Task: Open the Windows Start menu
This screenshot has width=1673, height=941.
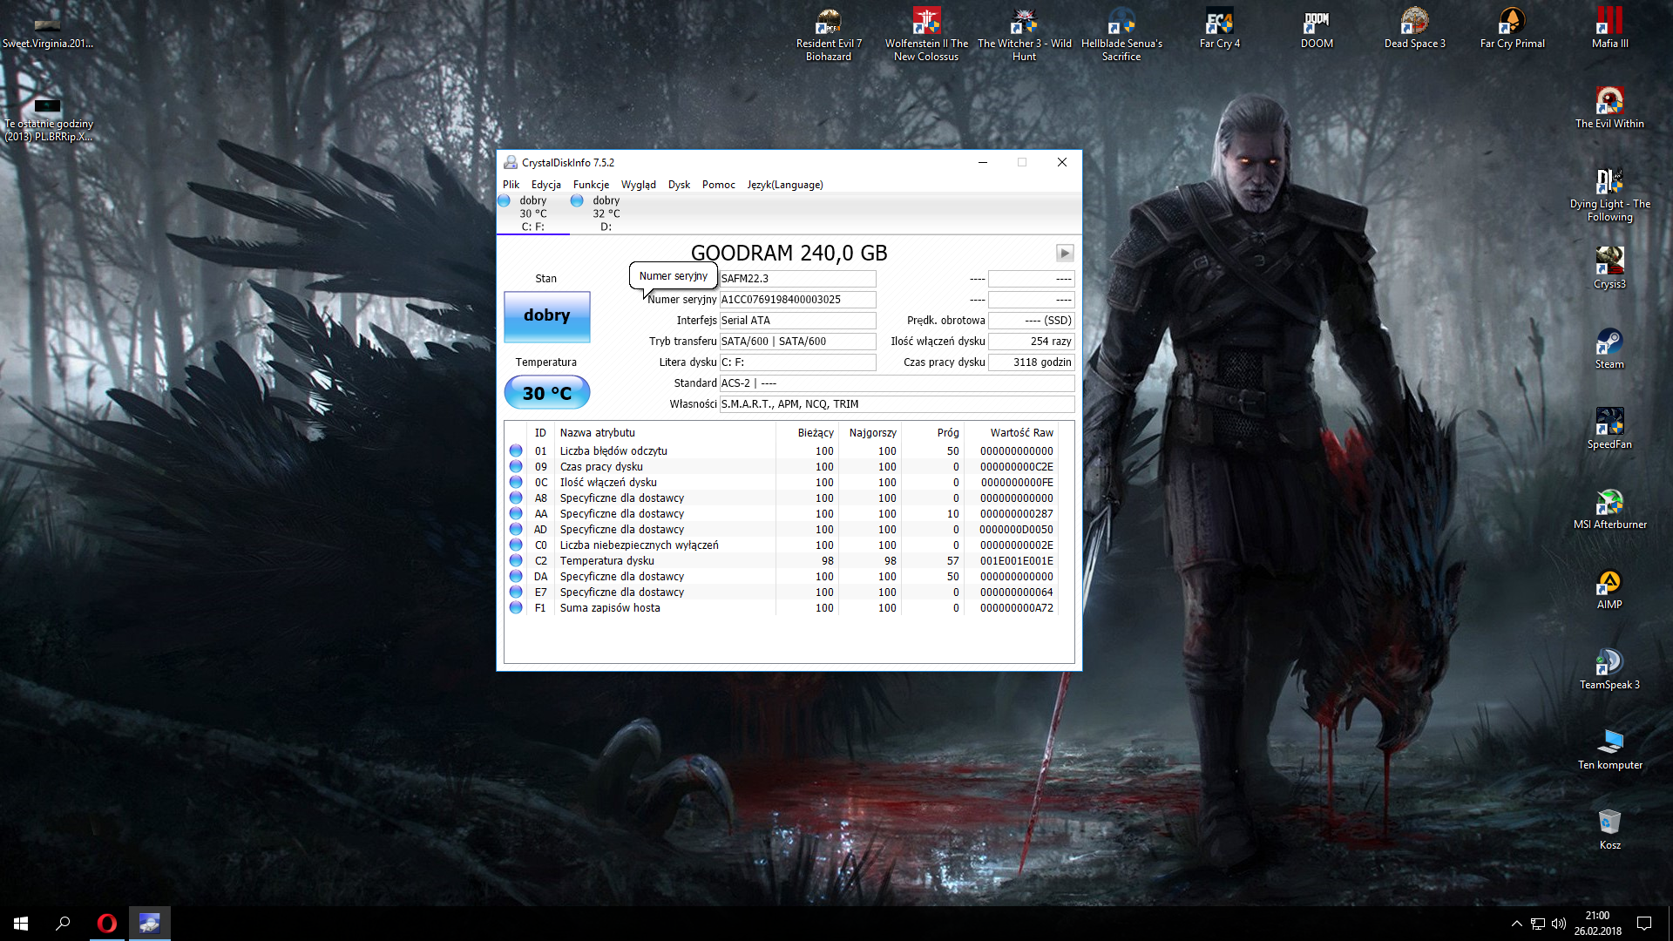Action: 21,924
